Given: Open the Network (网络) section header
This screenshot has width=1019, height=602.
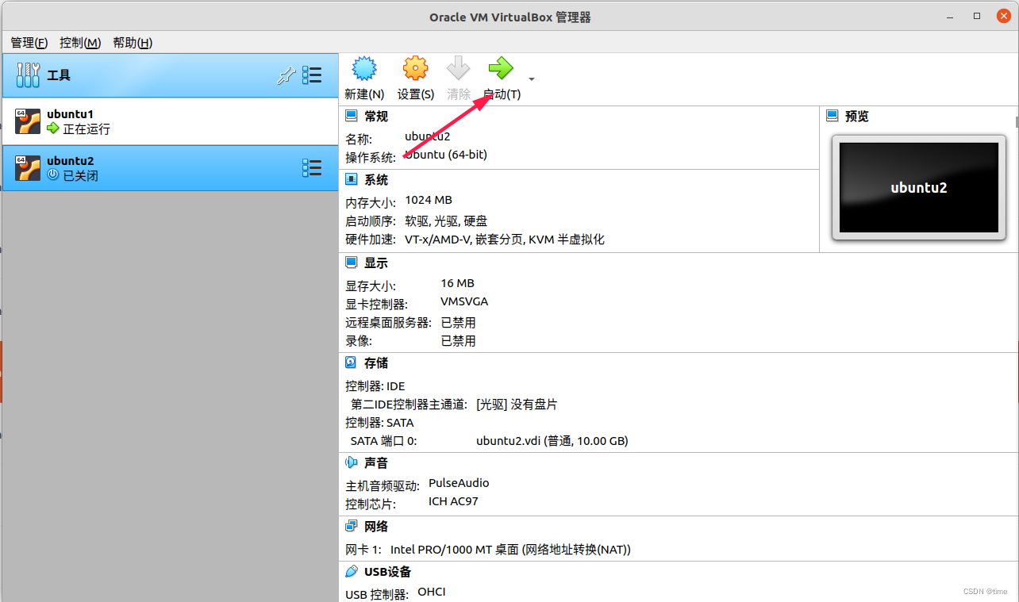Looking at the screenshot, I should click(x=376, y=527).
